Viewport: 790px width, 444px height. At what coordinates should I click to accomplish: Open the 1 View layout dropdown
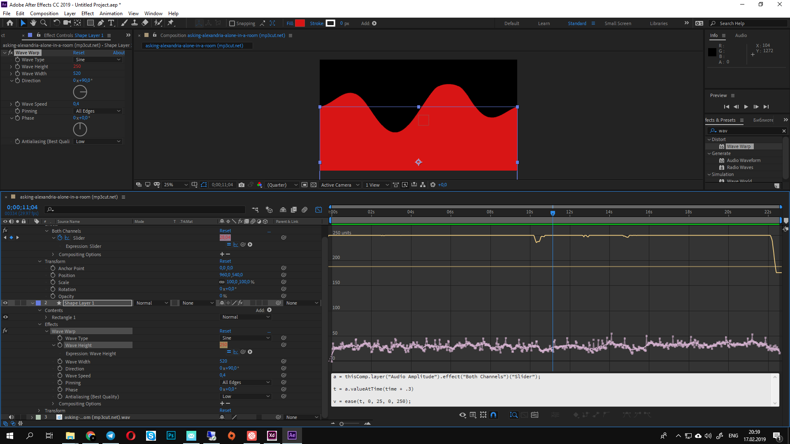pyautogui.click(x=377, y=185)
